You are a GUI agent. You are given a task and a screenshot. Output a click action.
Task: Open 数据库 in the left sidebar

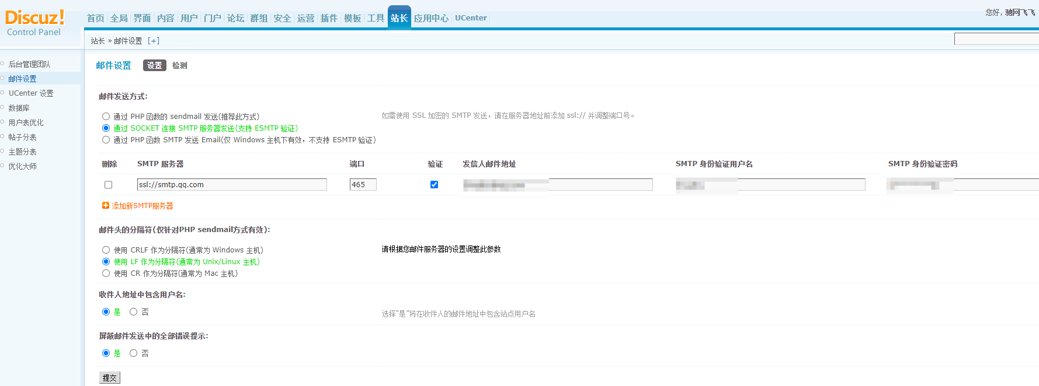tap(19, 108)
